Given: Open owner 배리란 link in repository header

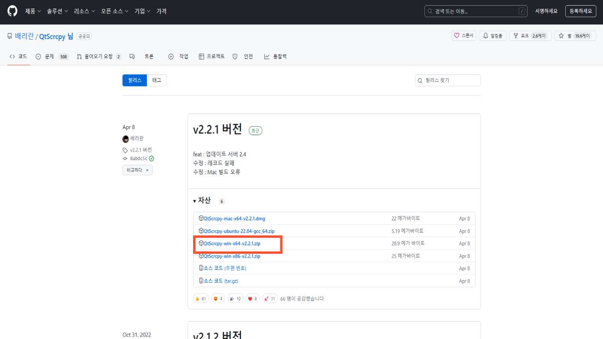Looking at the screenshot, I should click(24, 36).
